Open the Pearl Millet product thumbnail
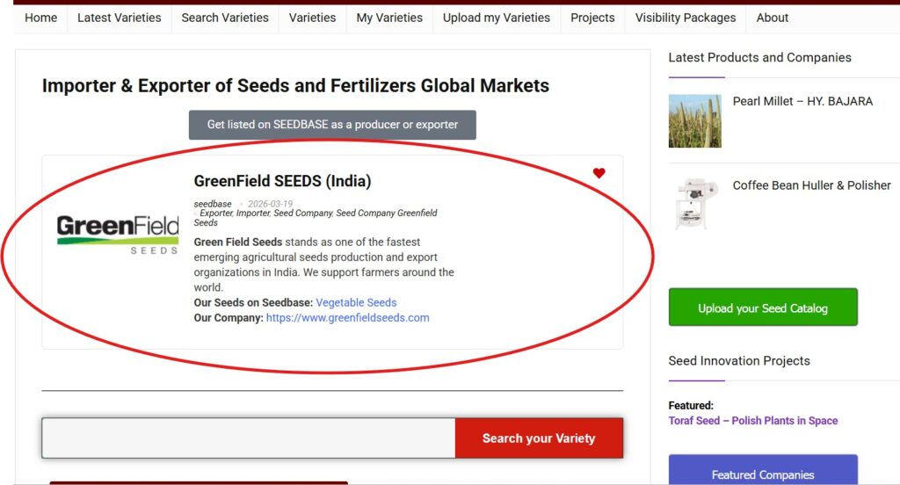 (694, 121)
